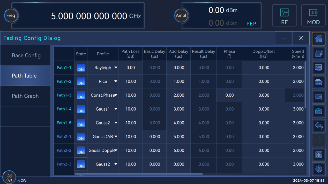Click the horizontal scrollbar under the table
Viewport: 328px width, 184px height.
click(x=138, y=174)
